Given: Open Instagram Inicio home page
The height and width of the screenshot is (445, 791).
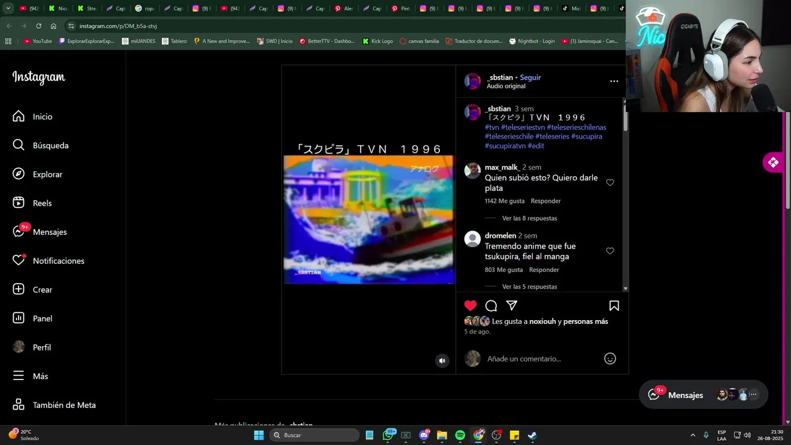Looking at the screenshot, I should 33,116.
